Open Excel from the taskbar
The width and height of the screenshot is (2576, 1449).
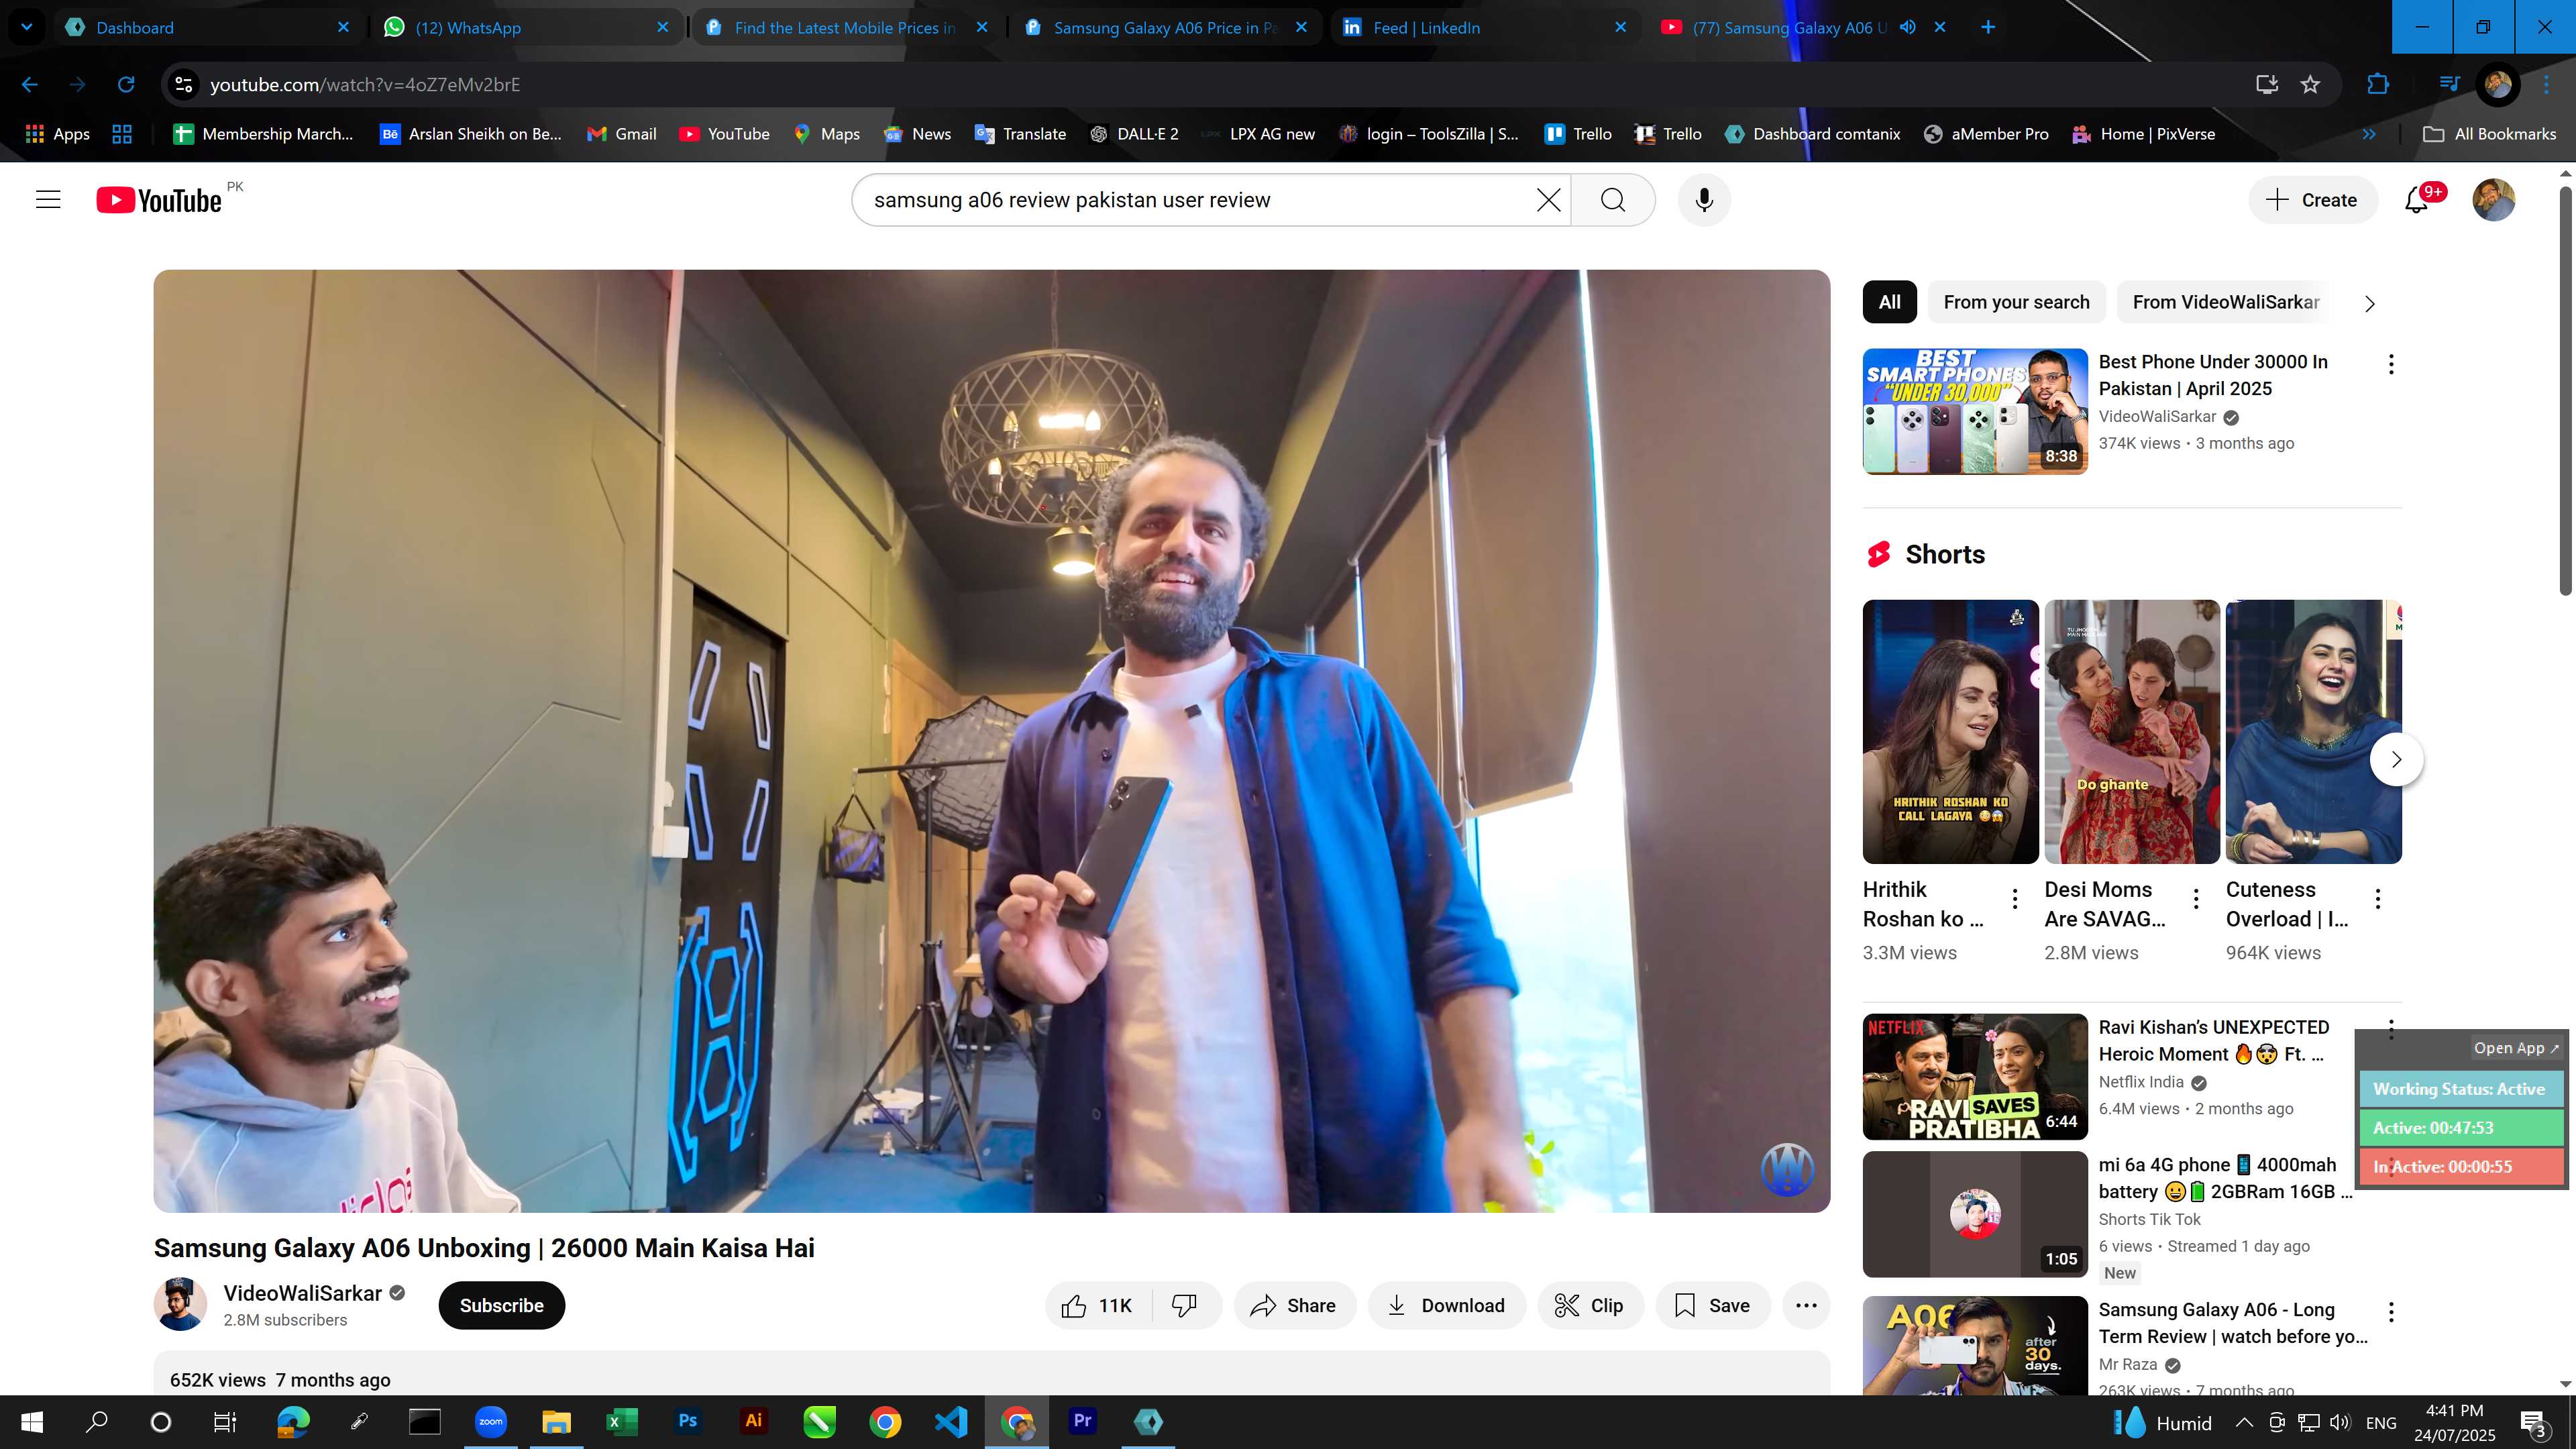[x=622, y=1421]
